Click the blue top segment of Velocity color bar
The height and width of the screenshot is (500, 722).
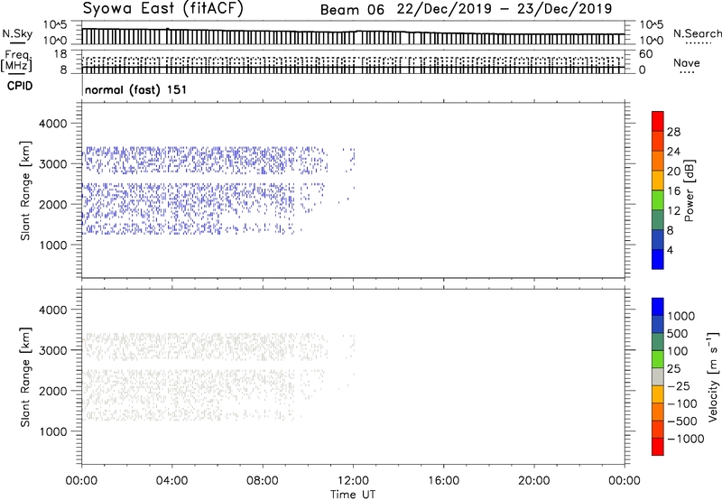point(658,307)
